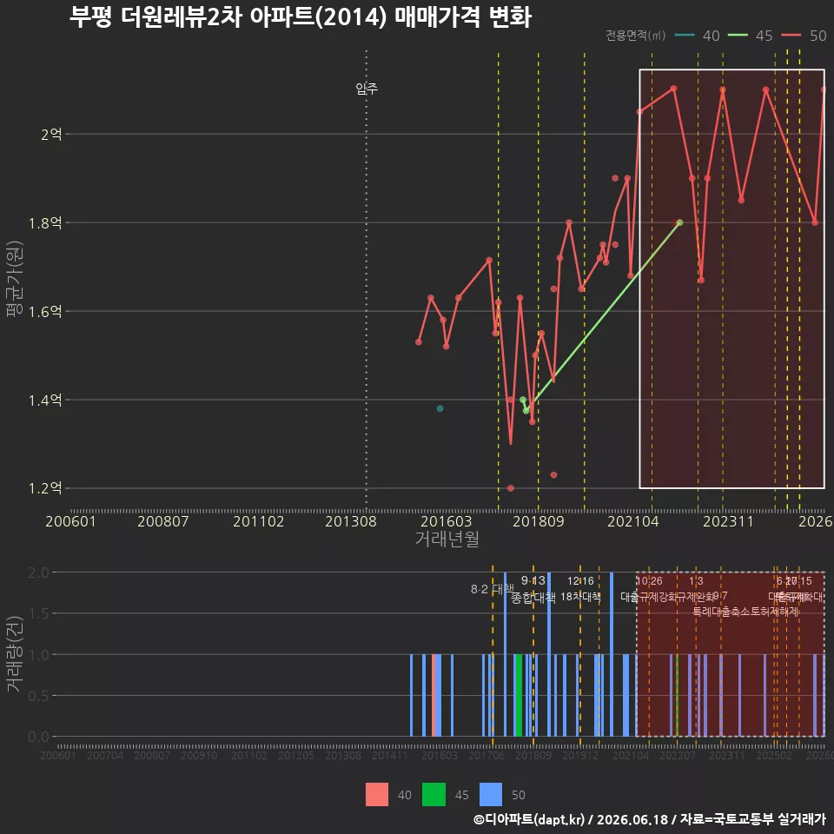Click the green 45㎡ endpoint near 1.8억
The height and width of the screenshot is (834, 834).
[x=679, y=222]
